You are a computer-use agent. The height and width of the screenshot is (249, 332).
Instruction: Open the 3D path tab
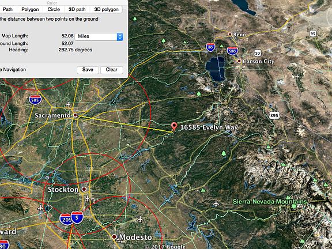(77, 10)
